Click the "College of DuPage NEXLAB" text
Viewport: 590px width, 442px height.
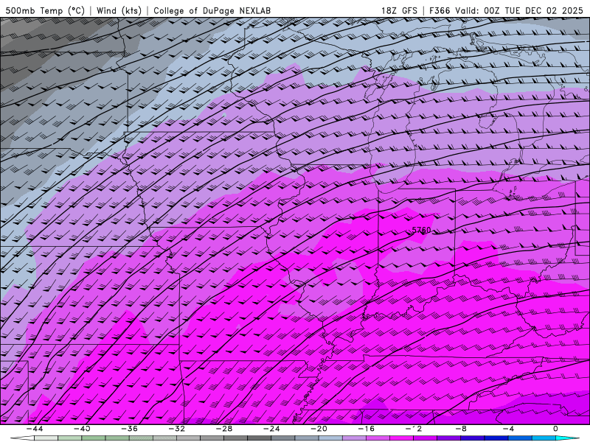(x=212, y=10)
